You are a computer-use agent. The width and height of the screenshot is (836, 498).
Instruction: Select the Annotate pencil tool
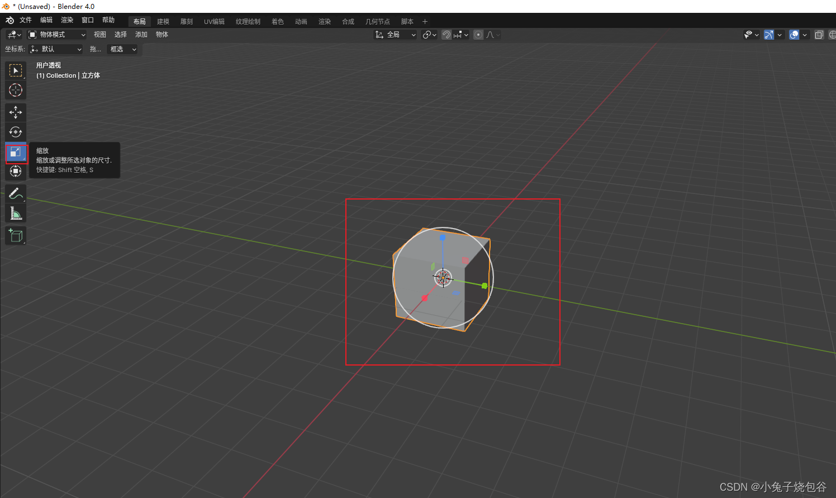pyautogui.click(x=16, y=194)
